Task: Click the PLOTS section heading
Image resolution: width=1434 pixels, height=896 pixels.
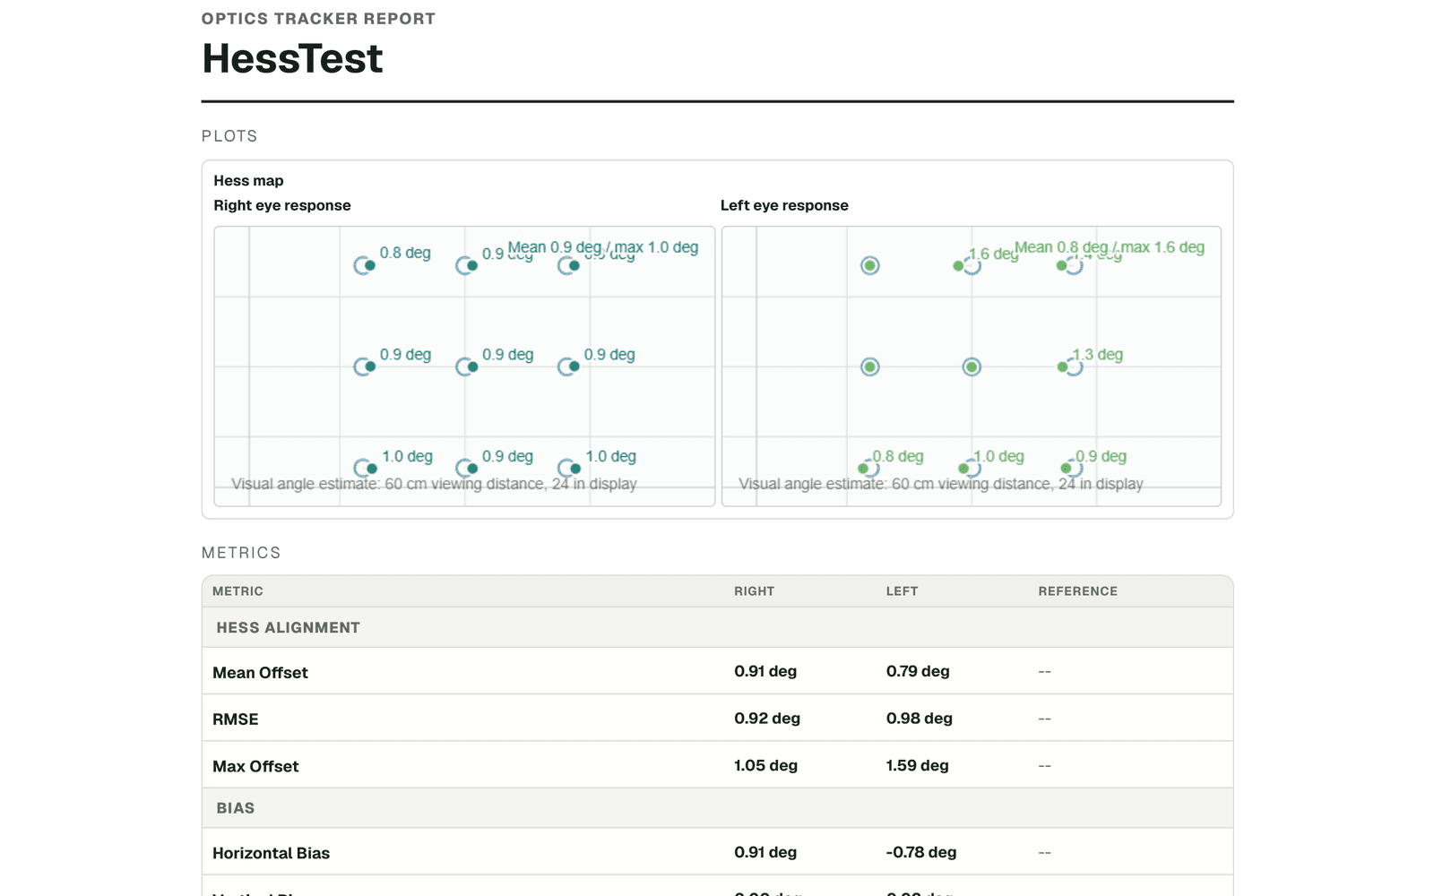Action: 229,136
